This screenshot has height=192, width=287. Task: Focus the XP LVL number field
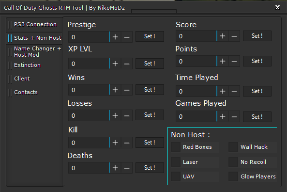click(x=89, y=64)
